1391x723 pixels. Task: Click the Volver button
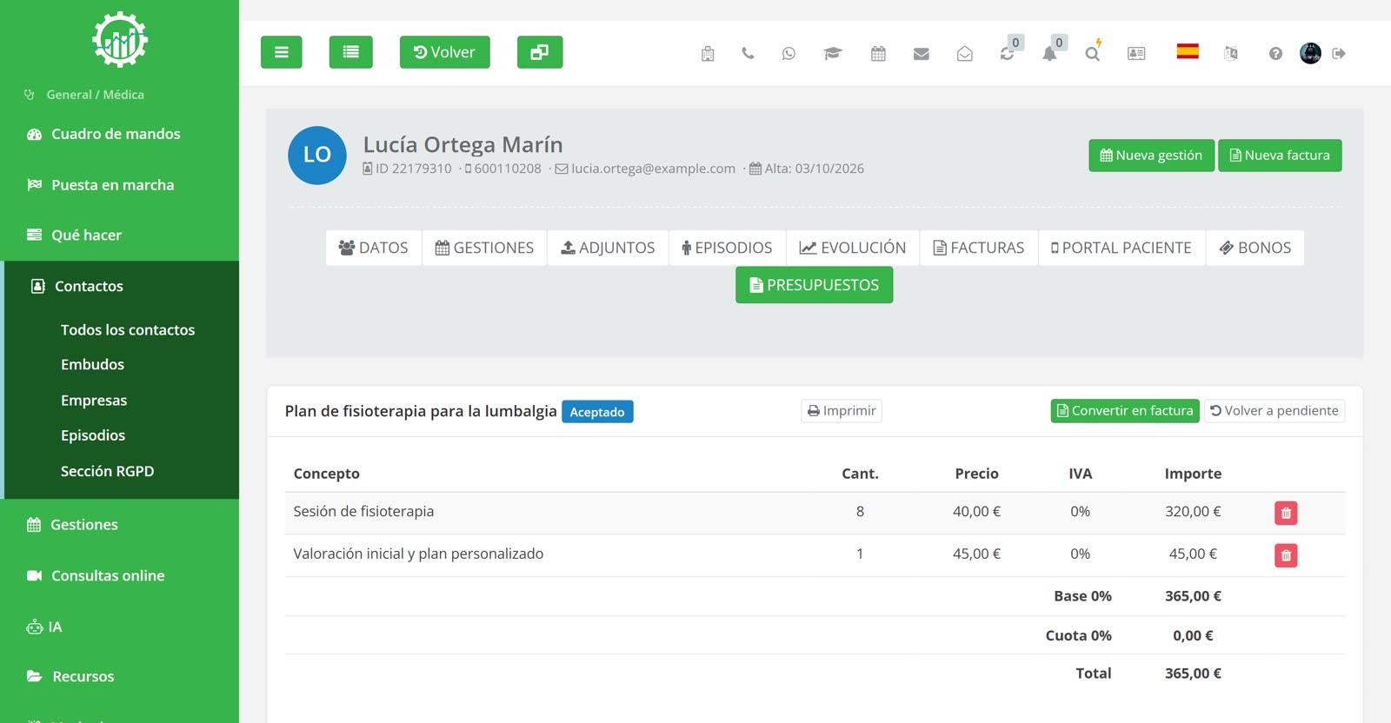444,52
